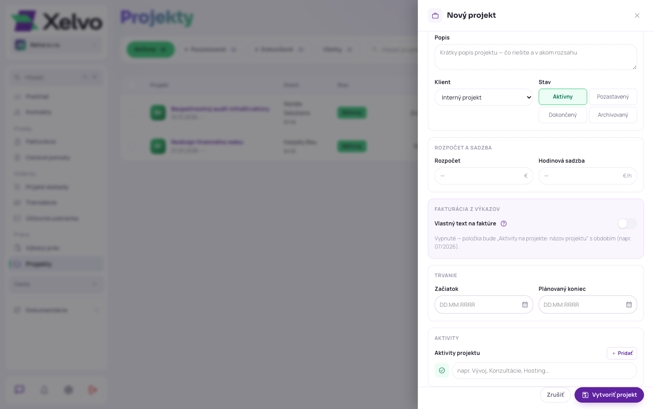Click the Zrušiť button

555,395
